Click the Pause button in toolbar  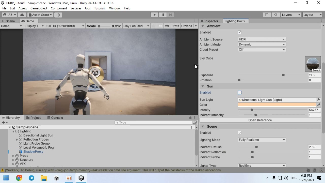coord(162,15)
